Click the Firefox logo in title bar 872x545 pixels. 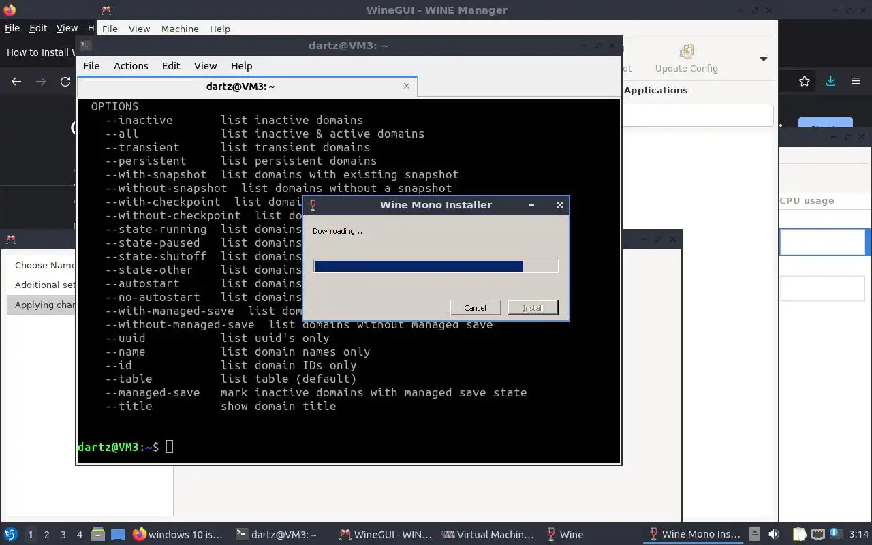(9, 10)
